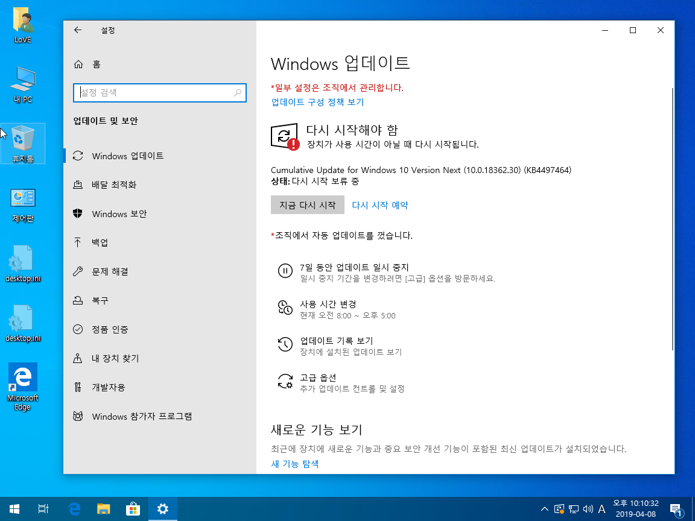Select the 내 PC desktop icon
This screenshot has width=695, height=521.
click(22, 86)
